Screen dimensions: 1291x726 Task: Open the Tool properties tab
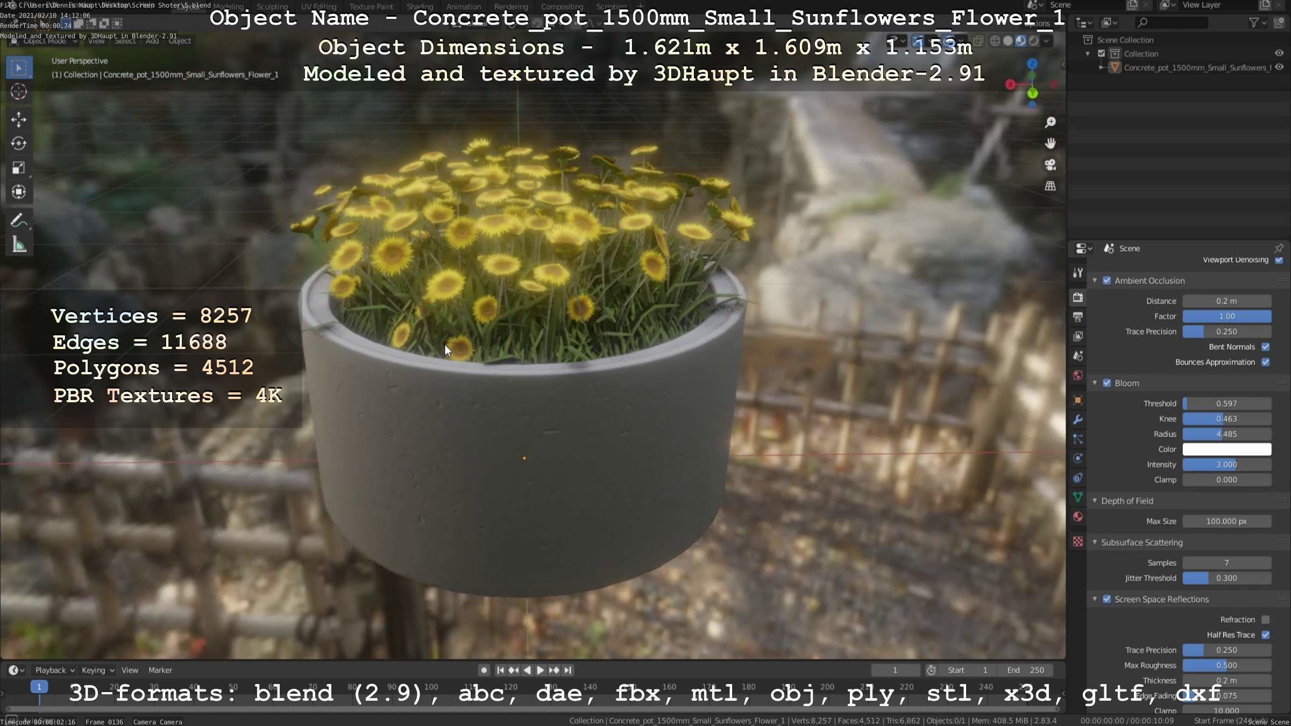click(x=1077, y=273)
